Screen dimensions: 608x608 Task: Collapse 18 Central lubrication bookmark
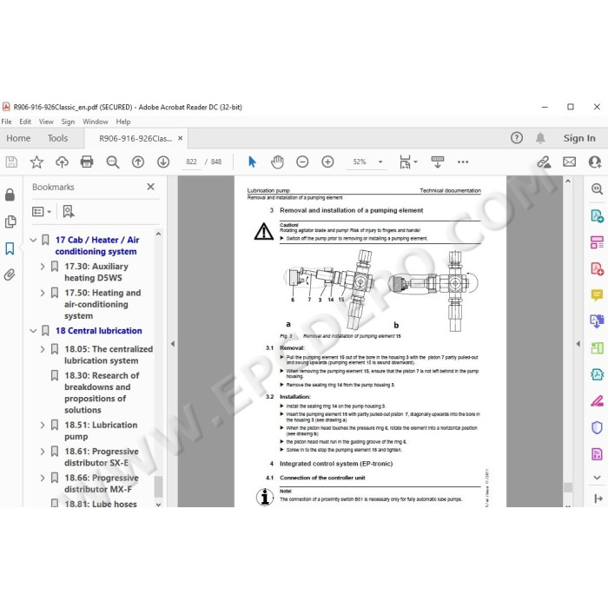pyautogui.click(x=33, y=331)
